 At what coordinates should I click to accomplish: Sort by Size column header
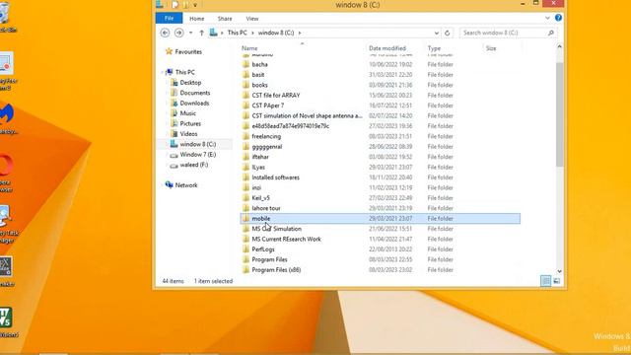click(x=491, y=48)
